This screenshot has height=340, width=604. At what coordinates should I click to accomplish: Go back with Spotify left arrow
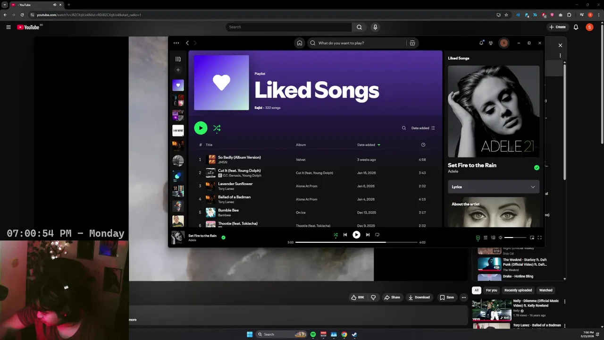coord(187,43)
